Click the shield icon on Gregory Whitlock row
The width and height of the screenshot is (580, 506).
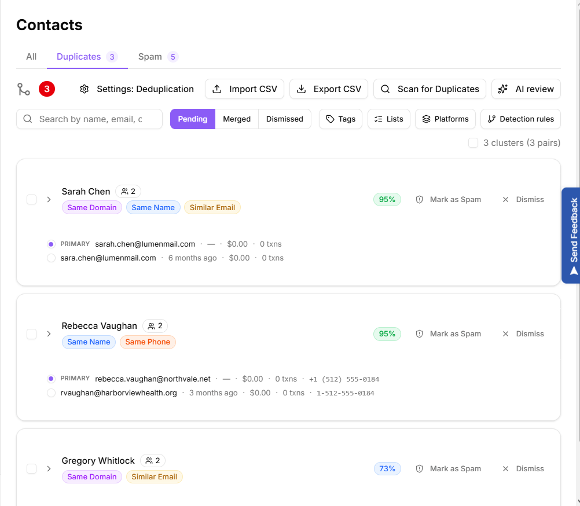[x=420, y=469]
